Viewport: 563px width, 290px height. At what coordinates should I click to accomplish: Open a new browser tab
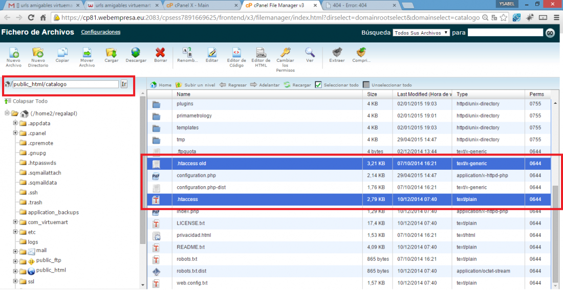click(407, 6)
